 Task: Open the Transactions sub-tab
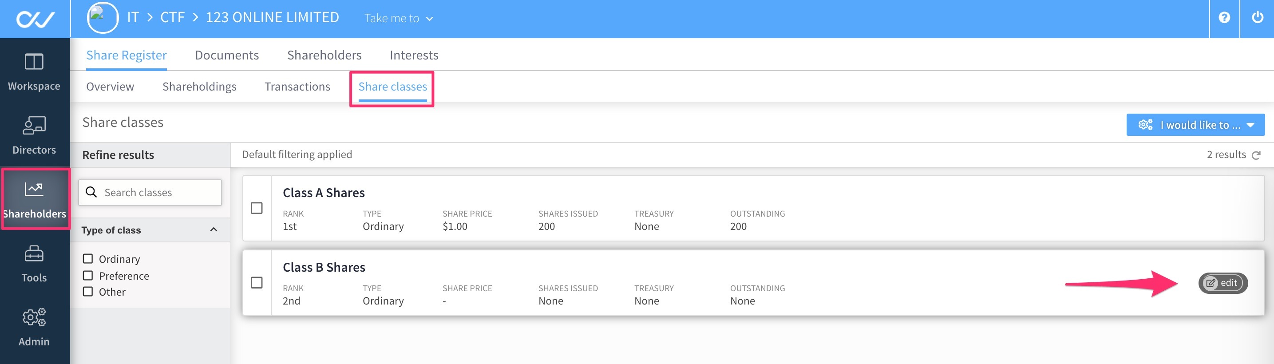[x=297, y=87]
